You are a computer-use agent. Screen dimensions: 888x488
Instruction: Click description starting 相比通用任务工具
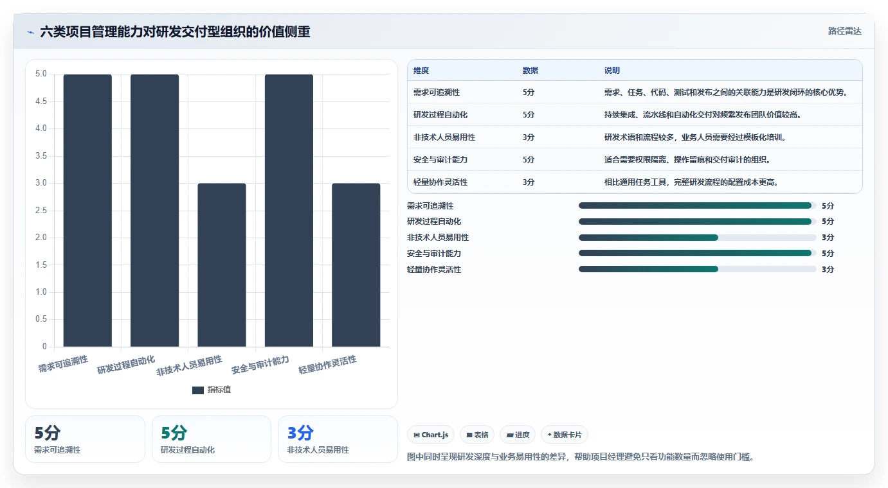tap(691, 182)
